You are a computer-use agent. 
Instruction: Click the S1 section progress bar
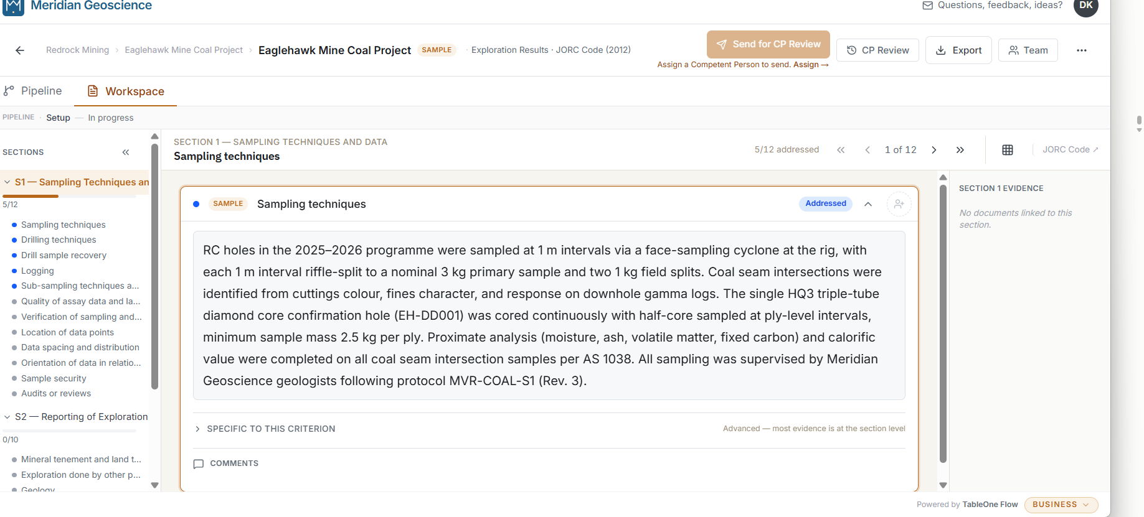(x=70, y=197)
